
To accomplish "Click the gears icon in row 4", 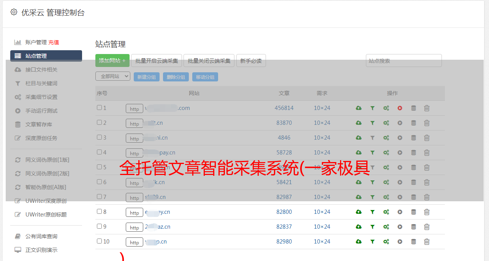I will (386, 153).
